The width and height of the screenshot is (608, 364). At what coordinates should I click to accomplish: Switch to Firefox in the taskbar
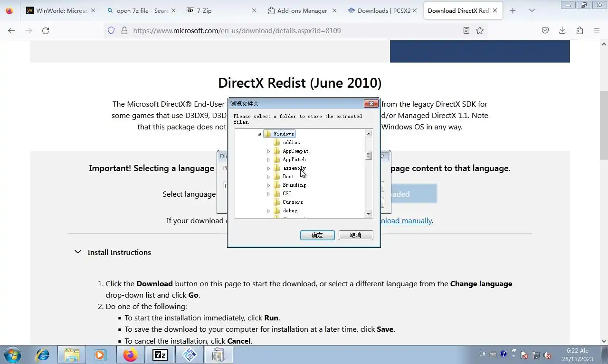pos(130,355)
